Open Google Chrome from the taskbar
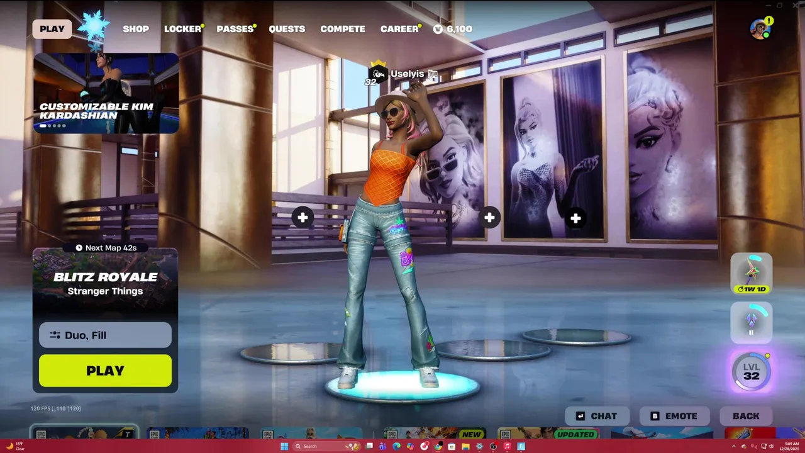The image size is (805, 453). (438, 446)
